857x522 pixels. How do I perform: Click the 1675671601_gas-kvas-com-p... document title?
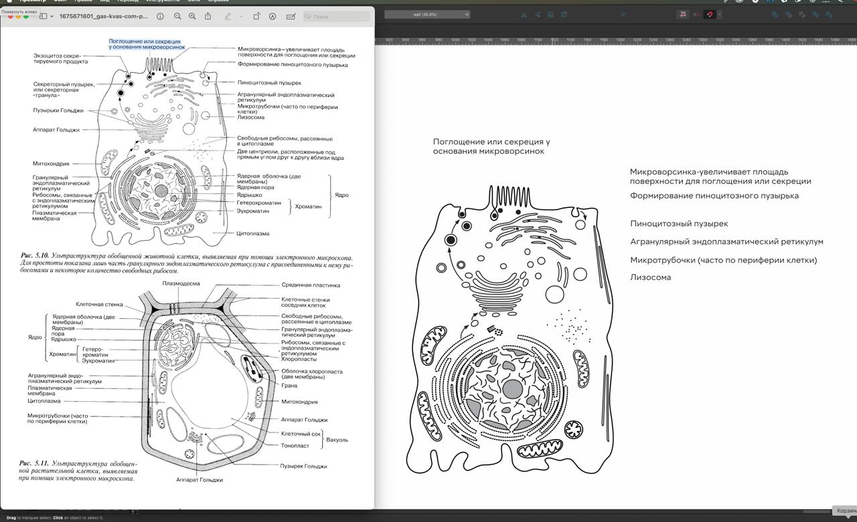[103, 16]
